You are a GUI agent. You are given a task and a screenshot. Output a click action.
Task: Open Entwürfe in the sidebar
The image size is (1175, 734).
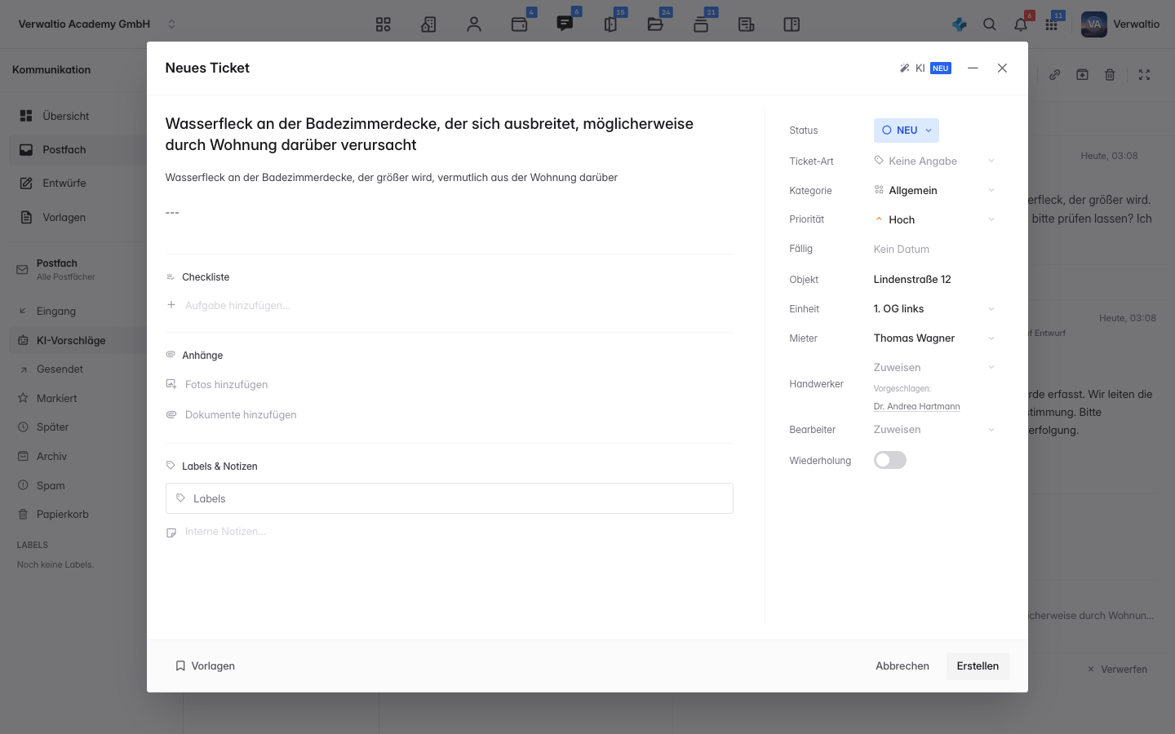click(78, 183)
